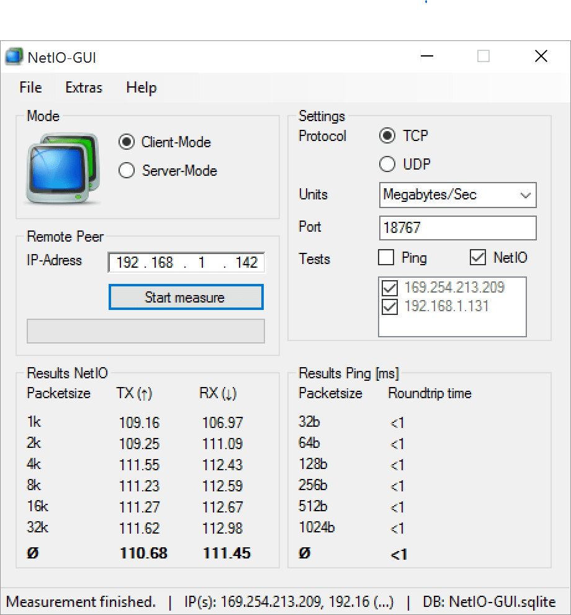
Task: Click the average TX value 110.68
Action: click(x=143, y=553)
